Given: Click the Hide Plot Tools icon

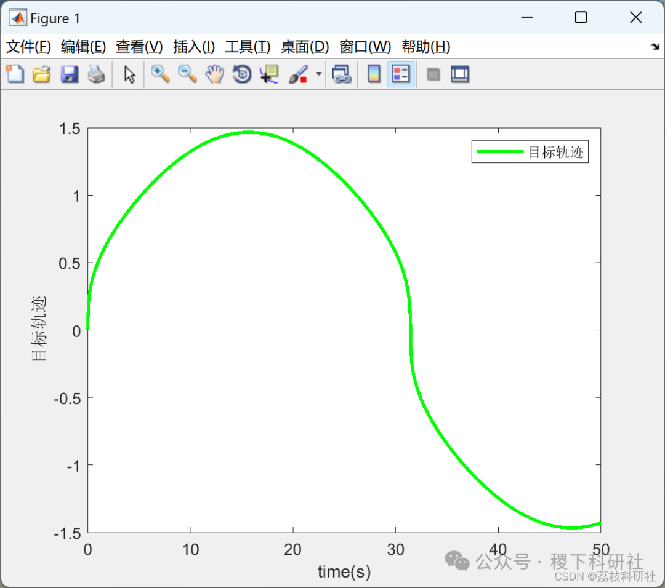Looking at the screenshot, I should pyautogui.click(x=433, y=74).
